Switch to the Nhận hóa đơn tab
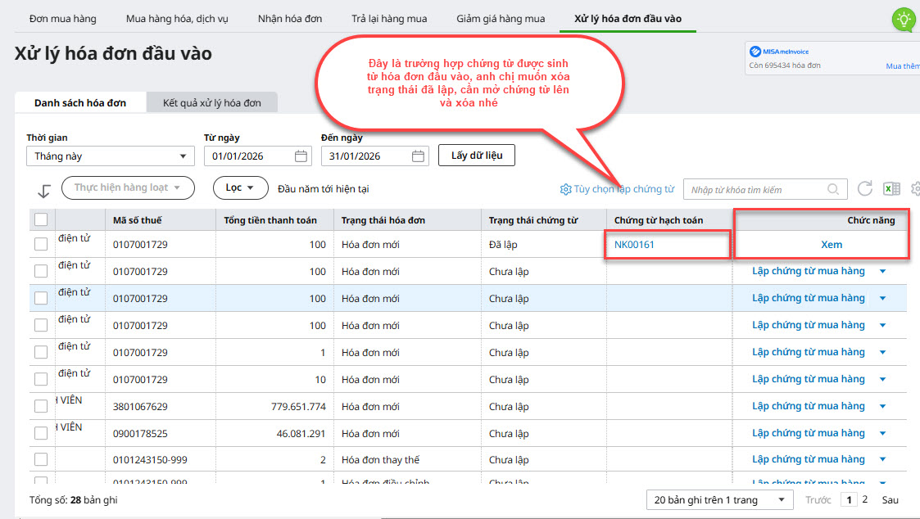 tap(289, 18)
